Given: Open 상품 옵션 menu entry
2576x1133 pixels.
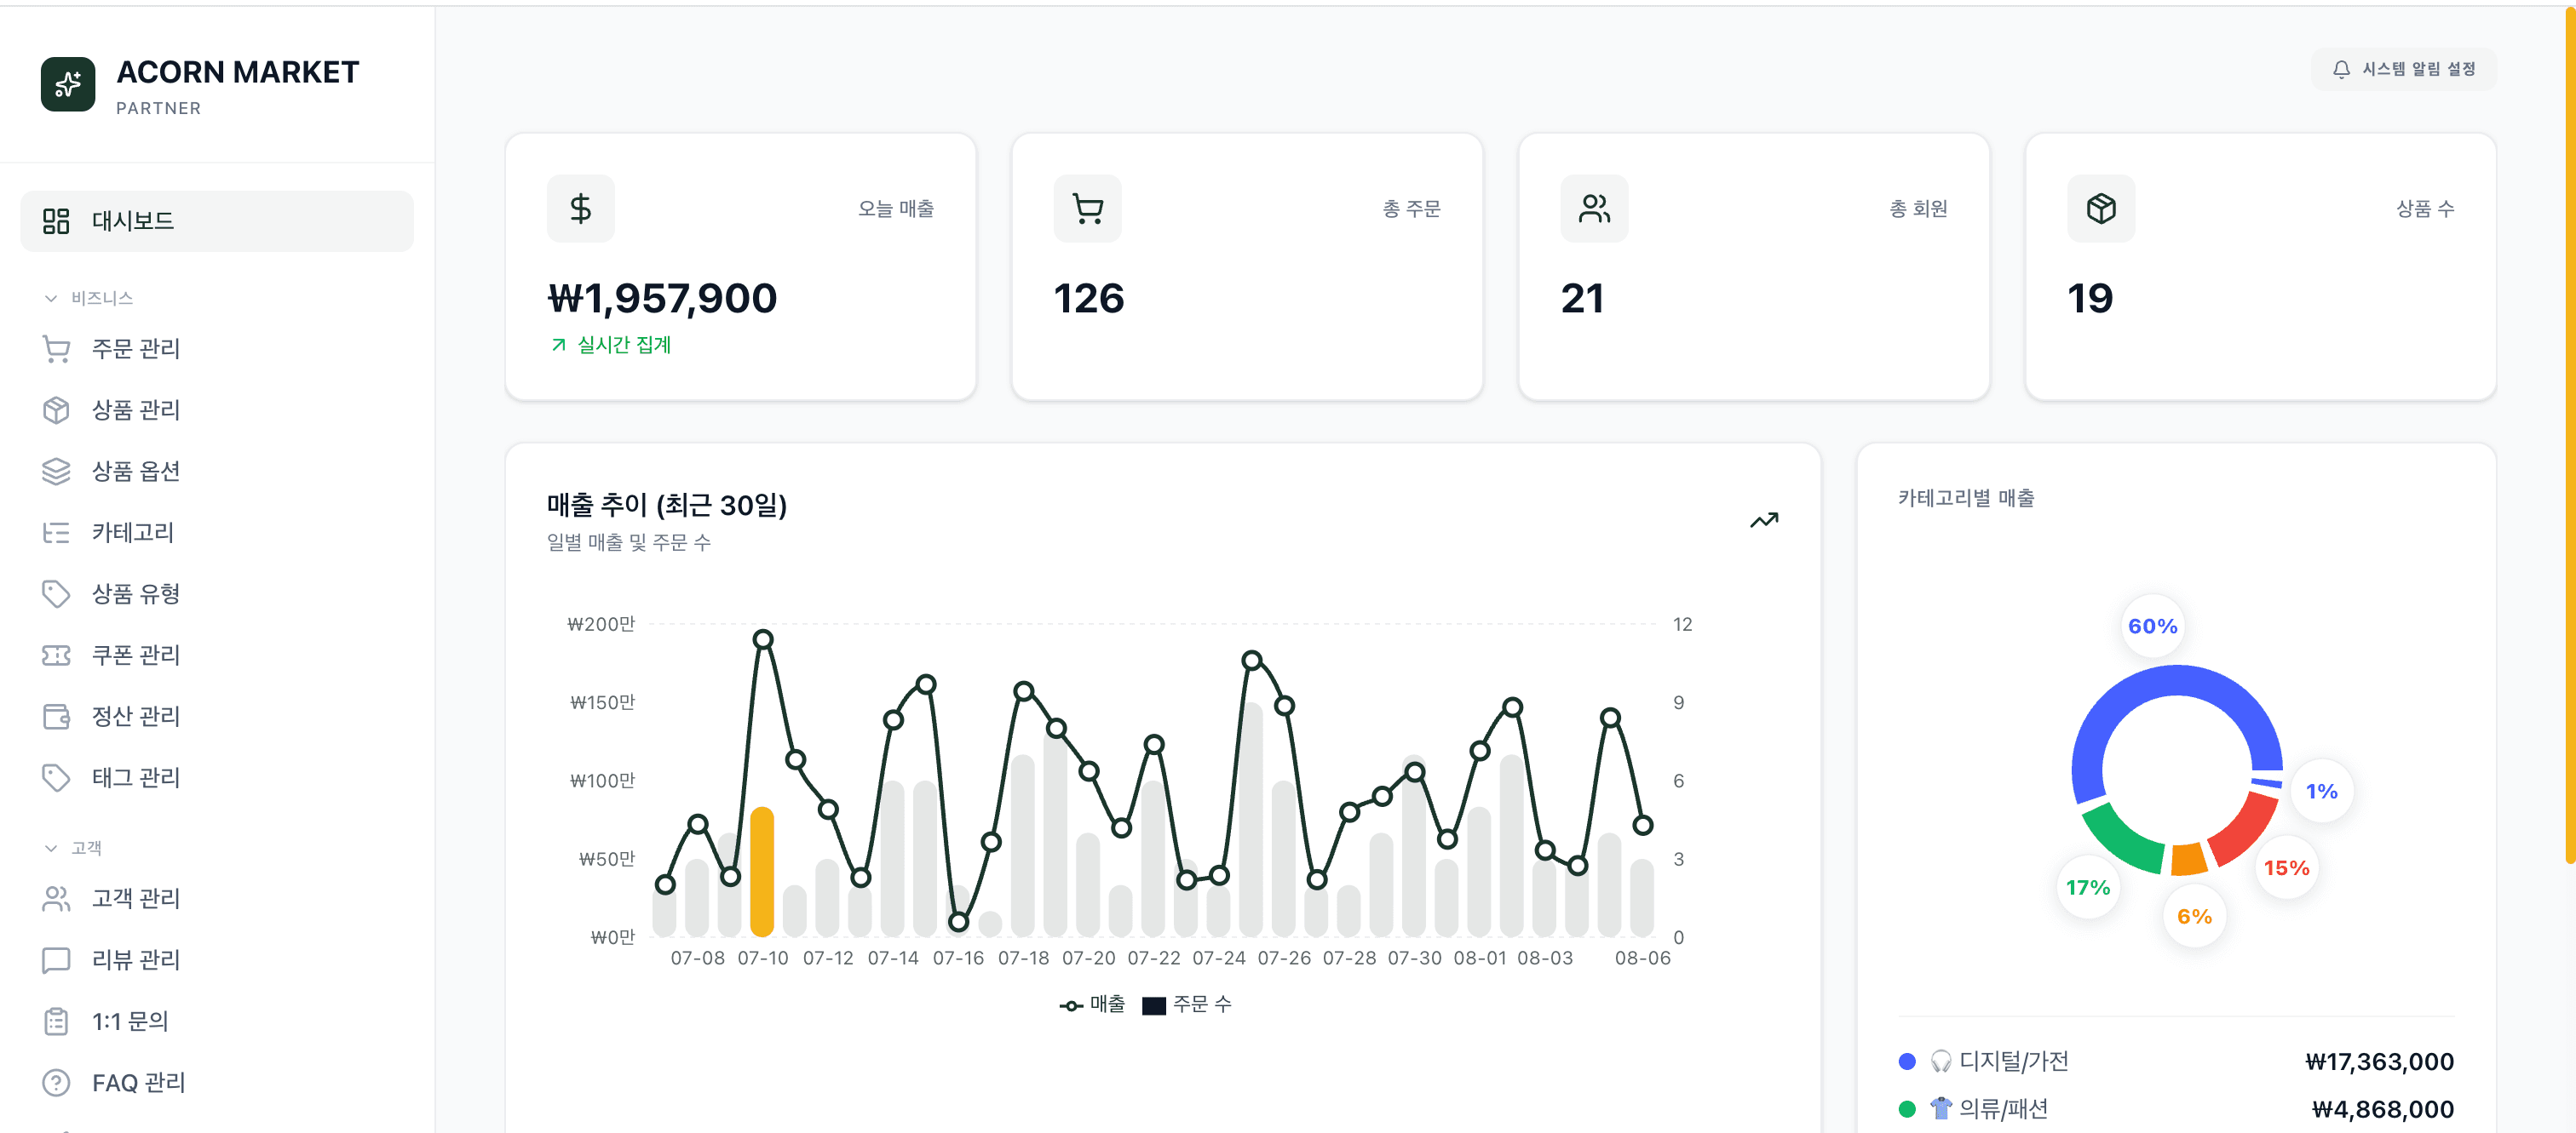Looking at the screenshot, I should [217, 471].
